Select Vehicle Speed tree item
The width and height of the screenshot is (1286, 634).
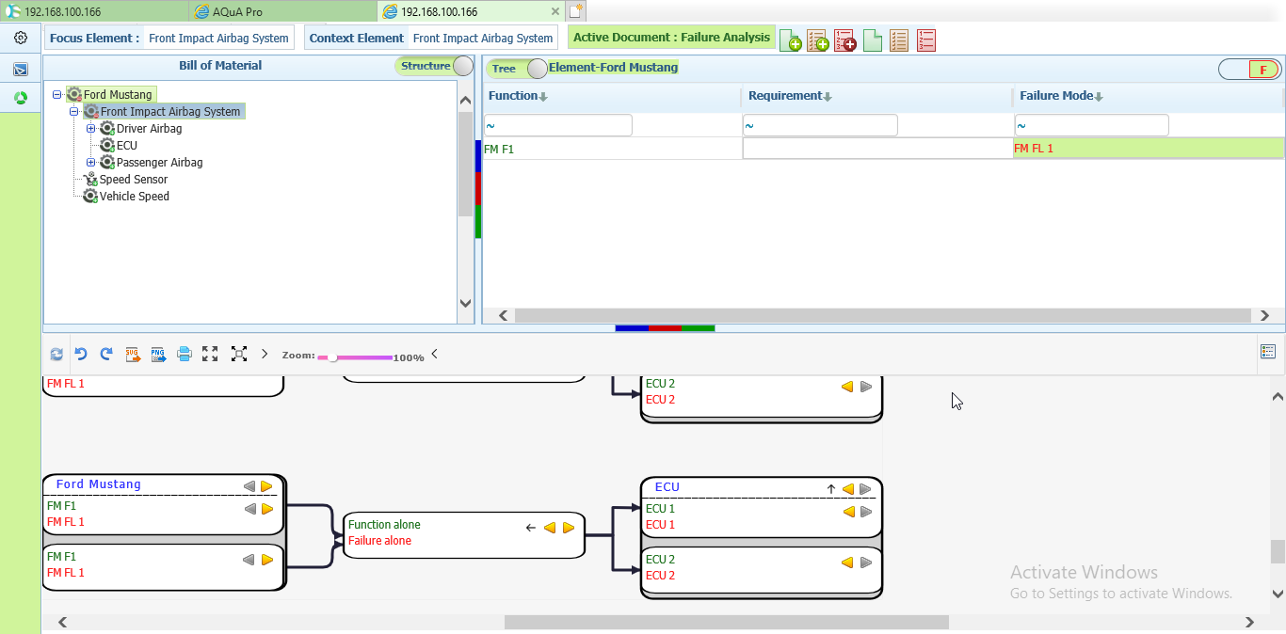(134, 196)
